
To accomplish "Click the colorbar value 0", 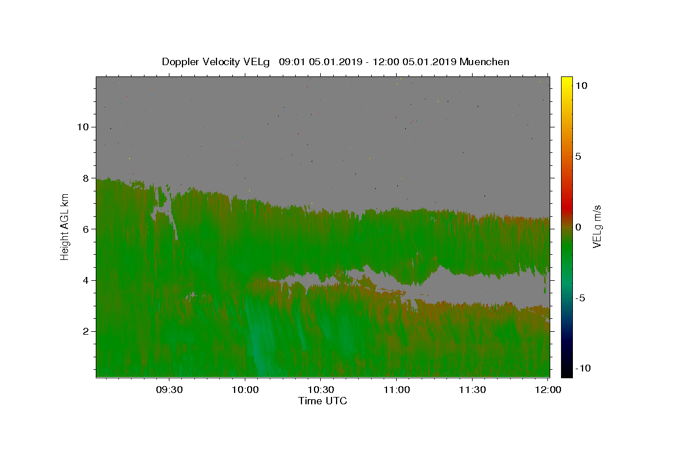I will coord(578,227).
